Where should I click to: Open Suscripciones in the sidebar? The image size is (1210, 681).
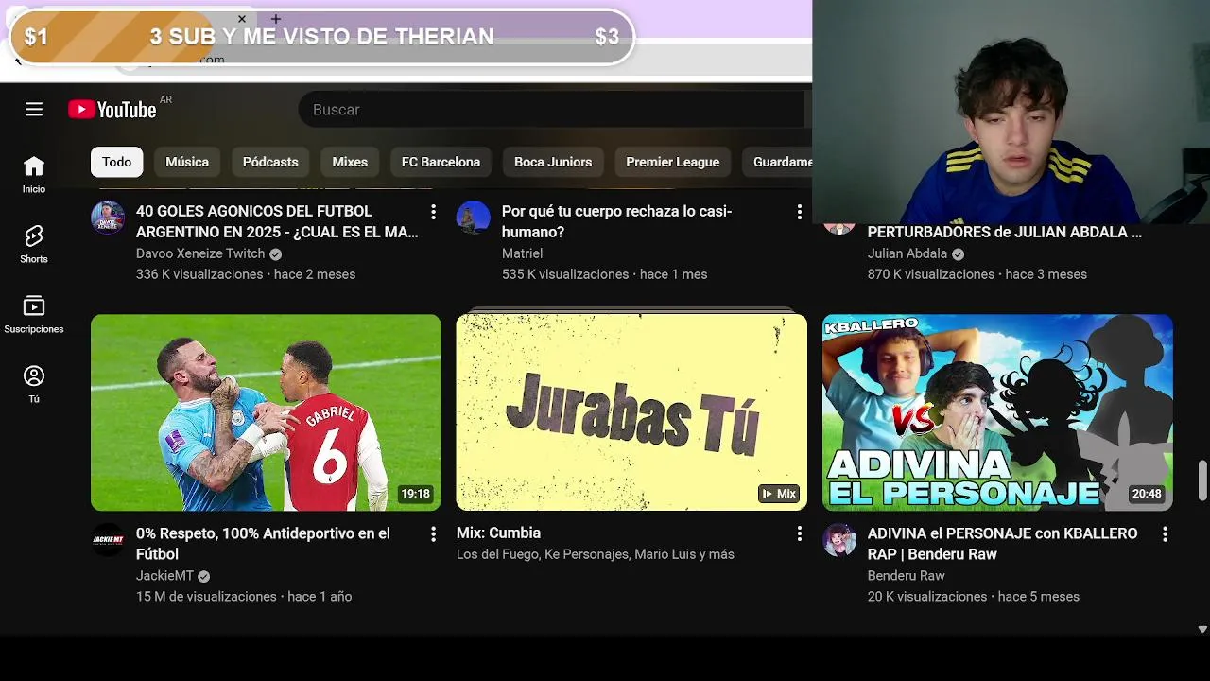pos(34,315)
